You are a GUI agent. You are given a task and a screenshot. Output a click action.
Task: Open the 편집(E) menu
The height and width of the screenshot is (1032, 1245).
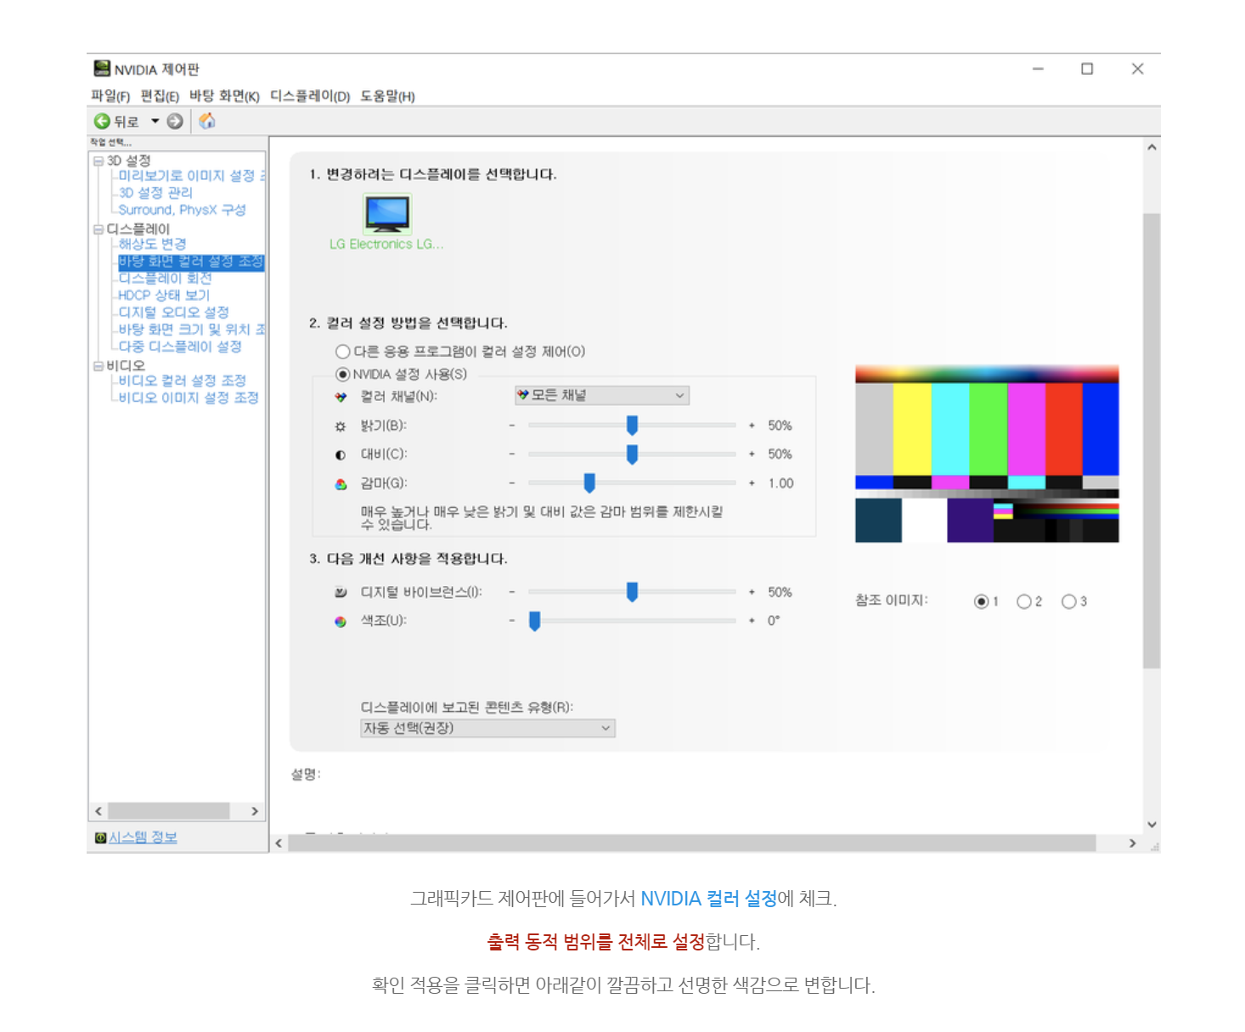(160, 96)
